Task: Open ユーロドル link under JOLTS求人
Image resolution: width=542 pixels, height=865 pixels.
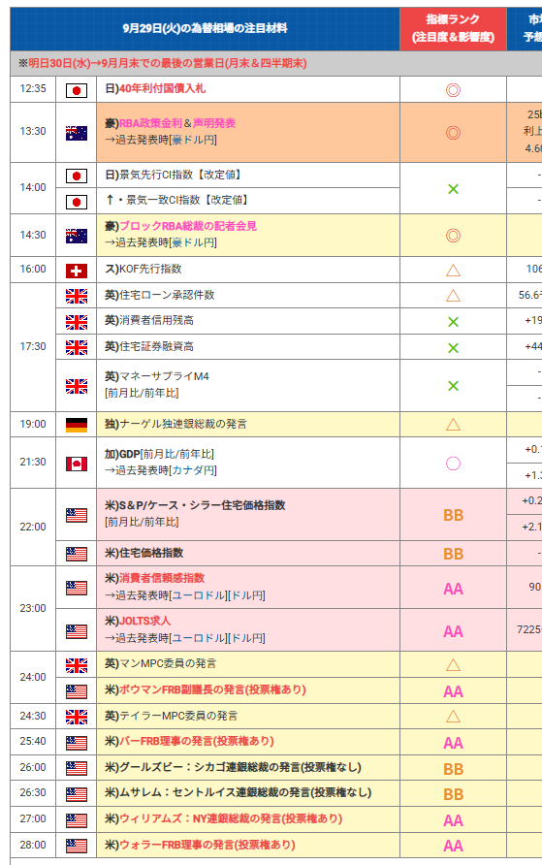Action: tap(199, 638)
